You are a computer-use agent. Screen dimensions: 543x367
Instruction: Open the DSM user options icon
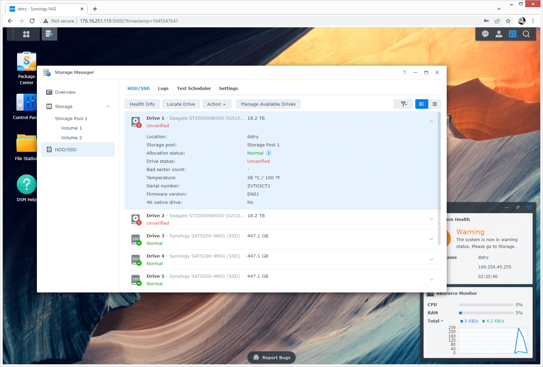499,34
